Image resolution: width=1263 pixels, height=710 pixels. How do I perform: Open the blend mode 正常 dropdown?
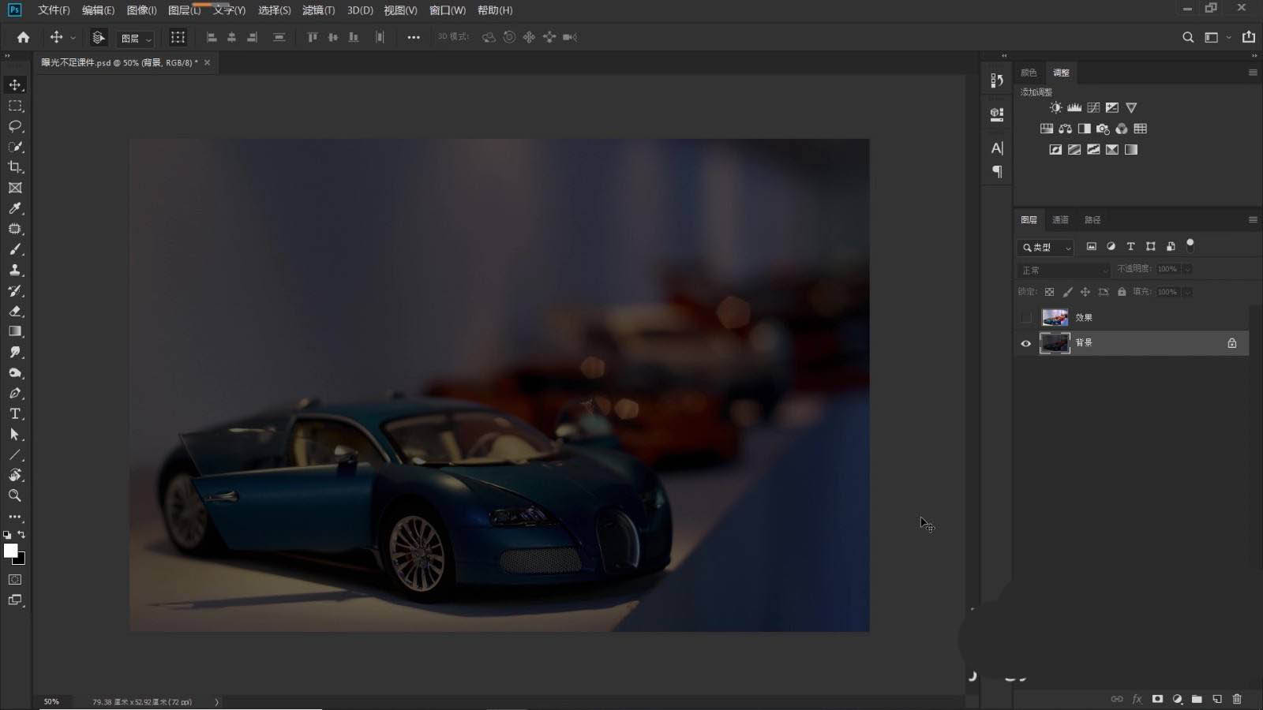1064,270
